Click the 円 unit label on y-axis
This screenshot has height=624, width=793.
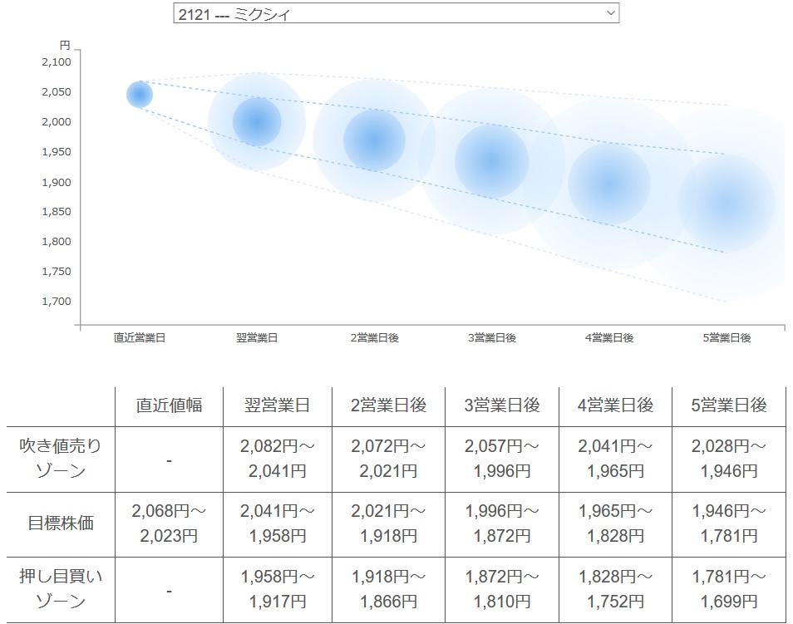(x=65, y=46)
